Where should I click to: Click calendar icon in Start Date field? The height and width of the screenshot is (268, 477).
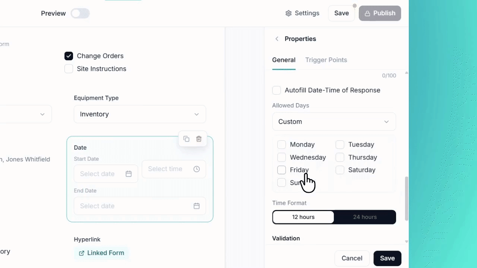click(x=129, y=174)
